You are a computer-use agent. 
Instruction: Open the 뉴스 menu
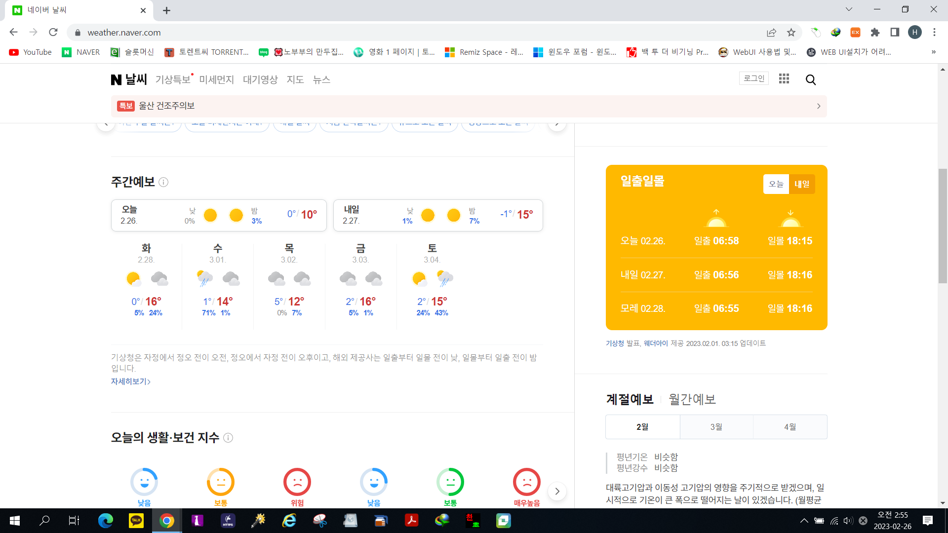point(321,79)
